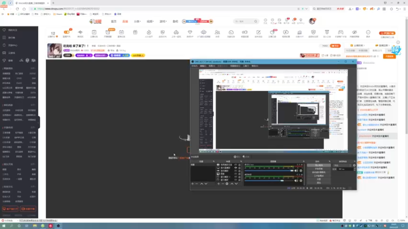Open the 场景集合(S) menu in OBS
Image resolution: width=408 pixels, height=229 pixels.
[235, 66]
